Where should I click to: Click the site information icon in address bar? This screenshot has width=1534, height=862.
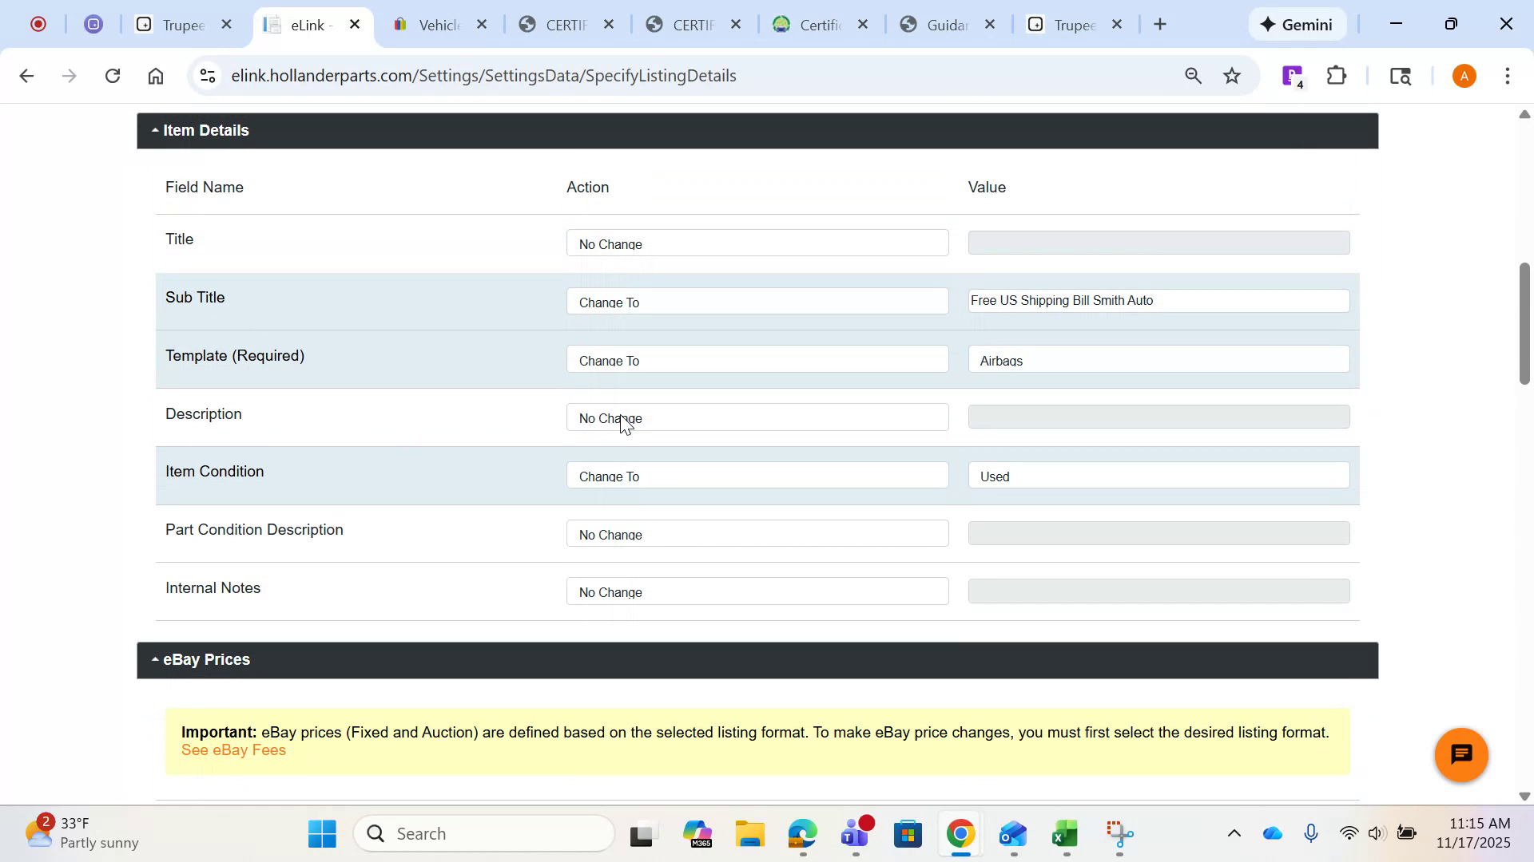[x=207, y=76]
